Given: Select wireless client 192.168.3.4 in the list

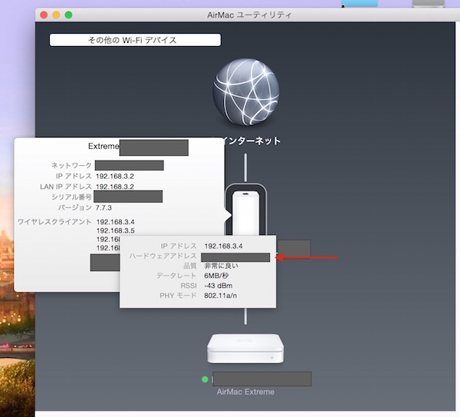Looking at the screenshot, I should [x=115, y=221].
